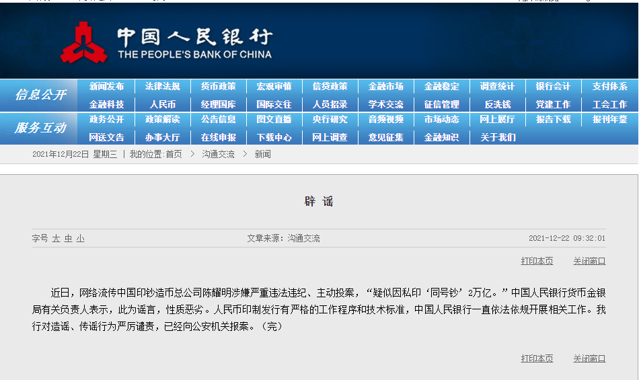Image resolution: width=639 pixels, height=380 pixels.
Task: Click top 关闭窗口 close link
Action: click(589, 261)
